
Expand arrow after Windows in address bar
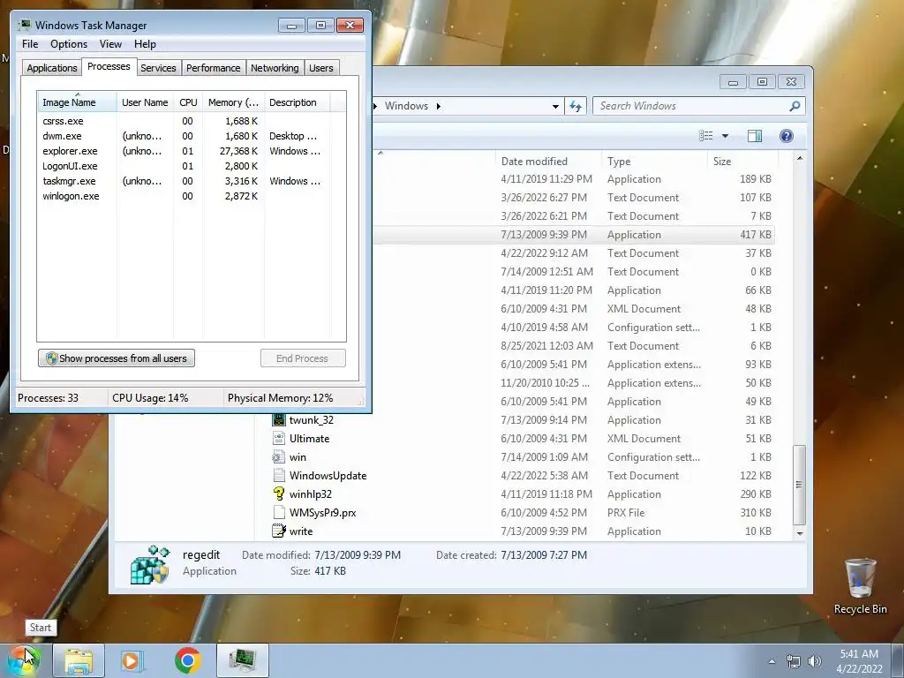click(x=438, y=106)
